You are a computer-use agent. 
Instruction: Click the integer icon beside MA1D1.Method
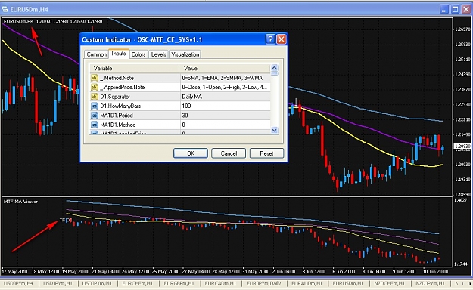point(95,125)
